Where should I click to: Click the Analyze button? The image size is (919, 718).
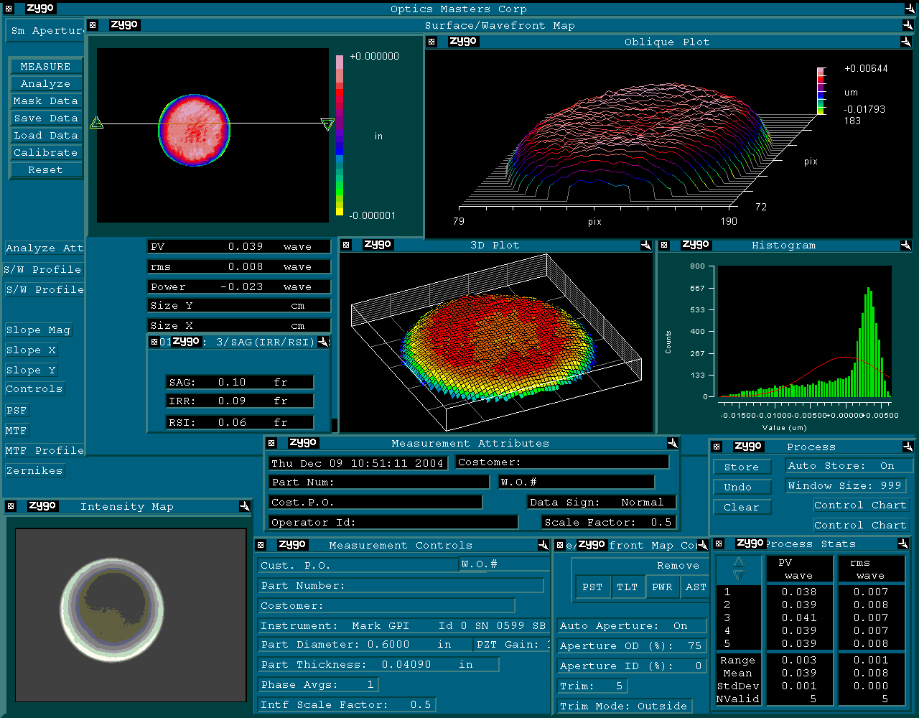(x=45, y=83)
